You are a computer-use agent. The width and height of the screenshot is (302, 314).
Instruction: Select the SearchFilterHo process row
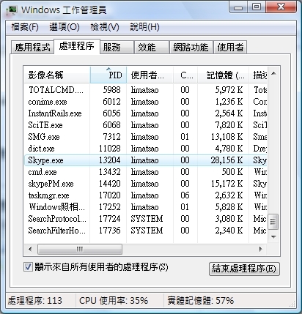(146, 231)
